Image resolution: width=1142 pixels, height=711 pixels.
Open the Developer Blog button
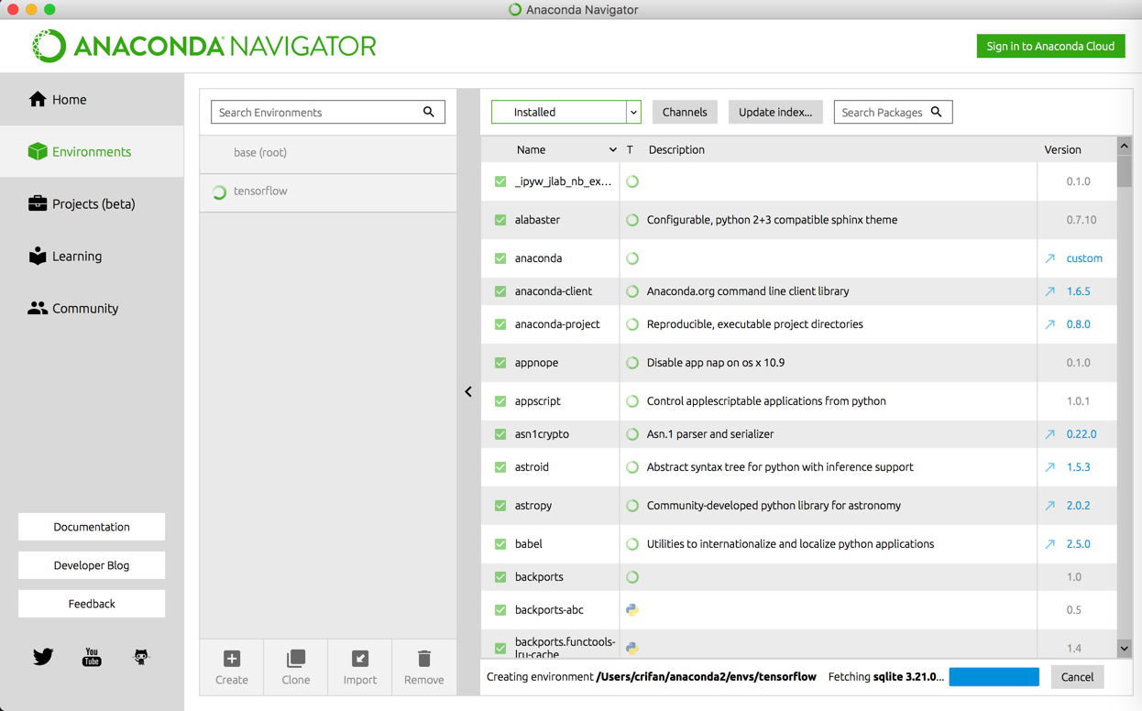92,565
